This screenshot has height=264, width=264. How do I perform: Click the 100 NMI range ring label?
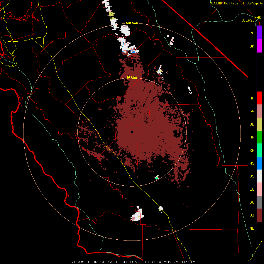132,23
